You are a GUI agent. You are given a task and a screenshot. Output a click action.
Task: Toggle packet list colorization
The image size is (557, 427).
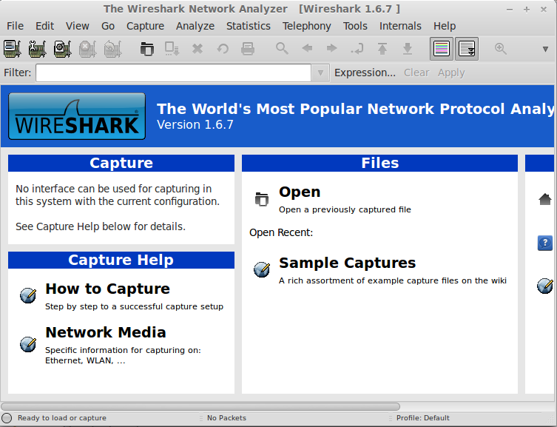pos(442,49)
